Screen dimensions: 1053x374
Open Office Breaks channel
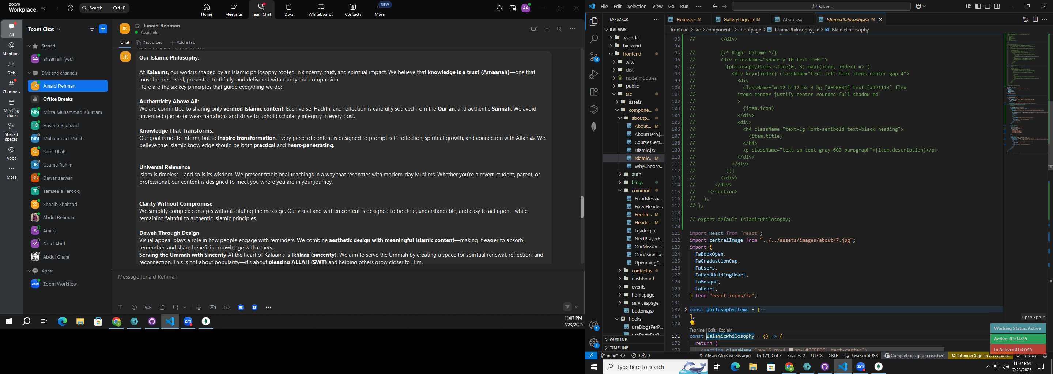[68, 99]
